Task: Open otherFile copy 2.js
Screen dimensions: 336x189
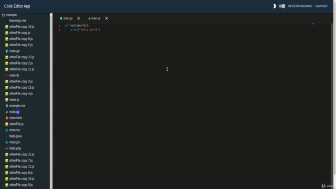Action: coord(21,63)
